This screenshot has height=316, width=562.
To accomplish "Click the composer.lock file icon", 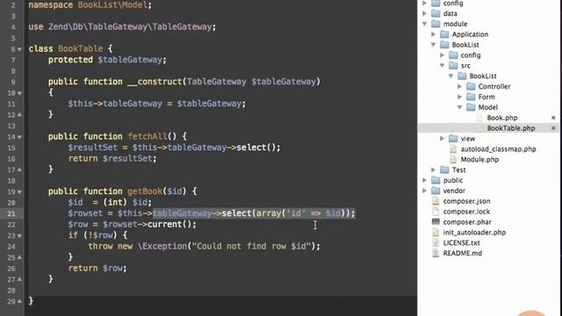I will (x=436, y=212).
